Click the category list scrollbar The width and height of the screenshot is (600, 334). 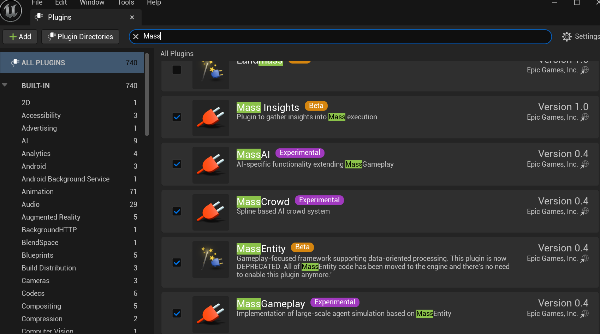147,94
